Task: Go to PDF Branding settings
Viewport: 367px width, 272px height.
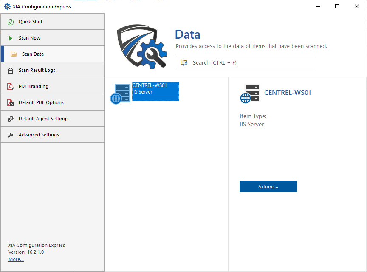Action: click(x=53, y=86)
